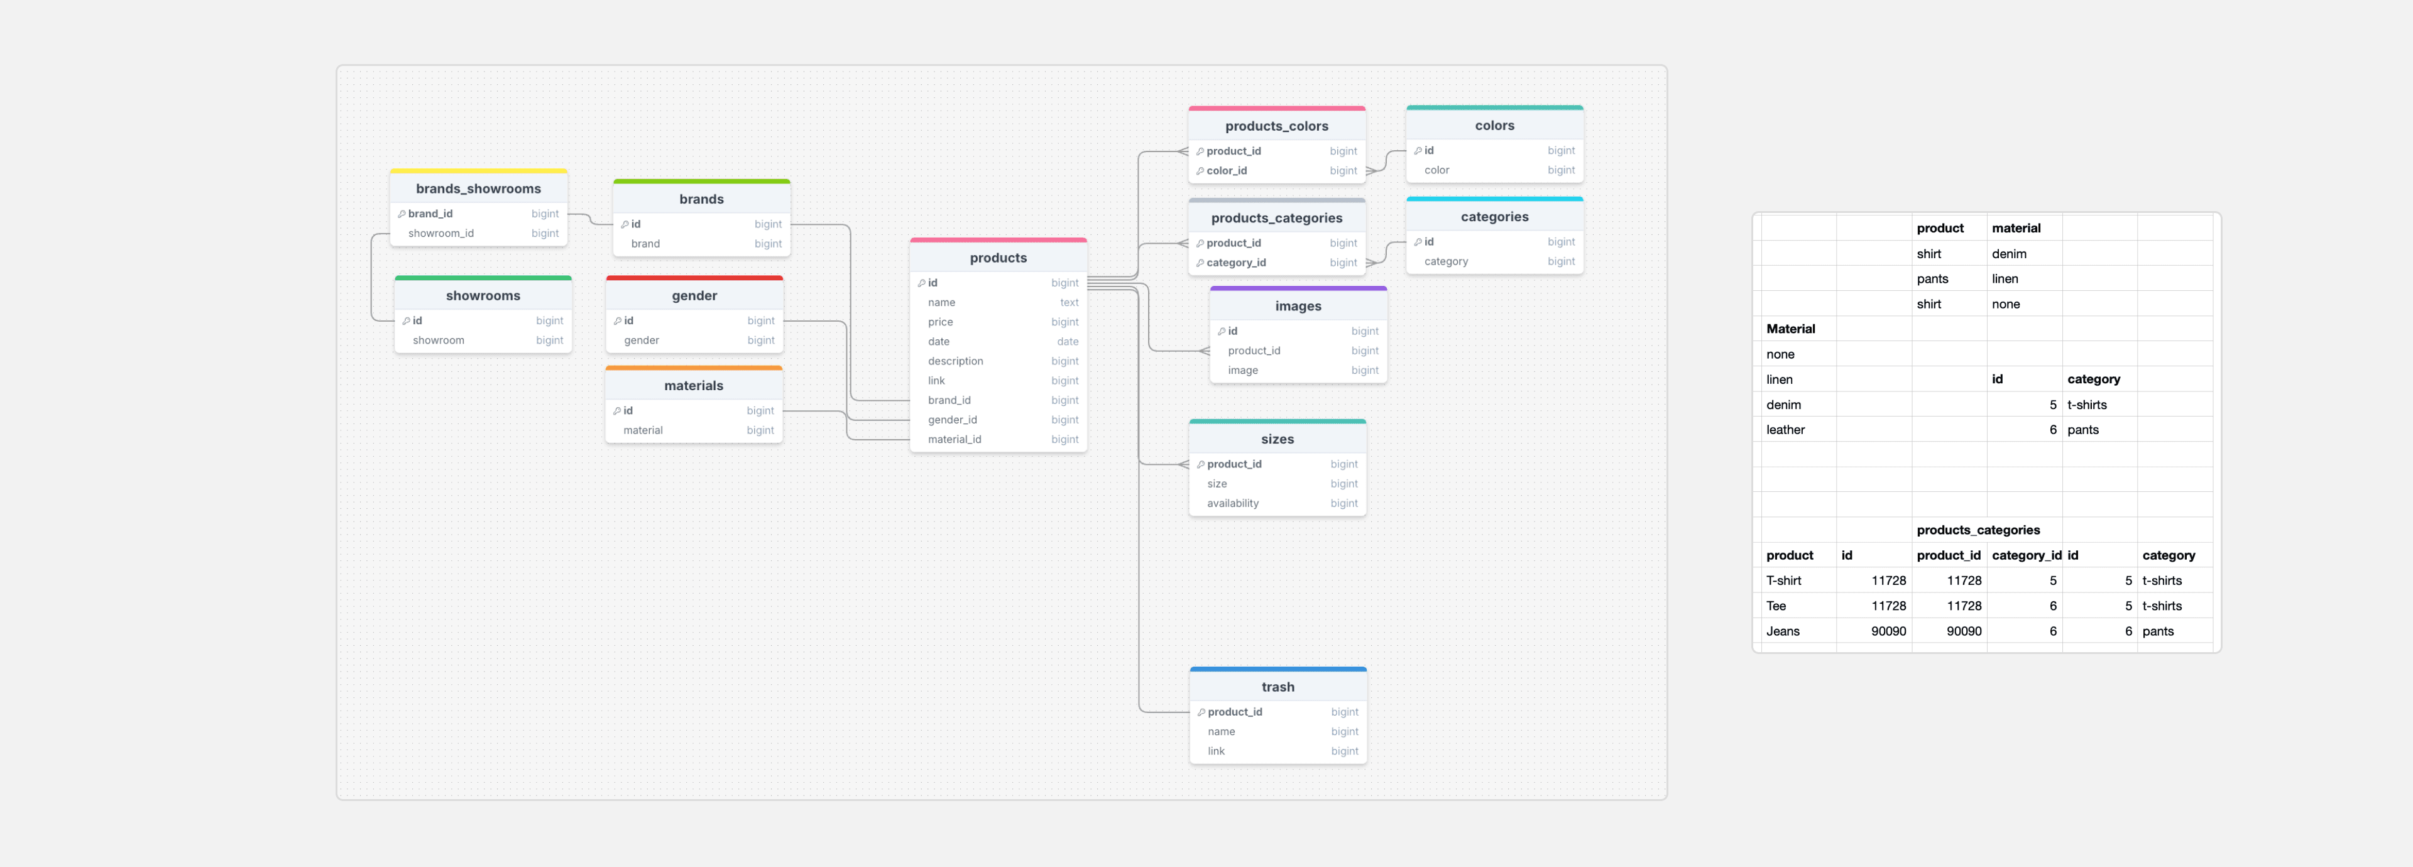Click the availability field in sizes table
This screenshot has width=2413, height=867.
click(x=1278, y=504)
